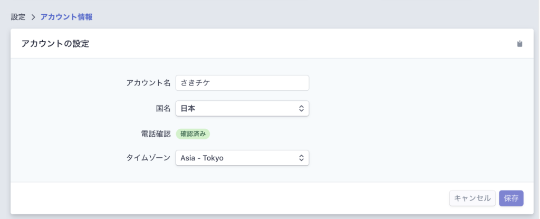The image size is (540, 219).
Task: Focus the アカウント名 input field
Action: point(242,83)
